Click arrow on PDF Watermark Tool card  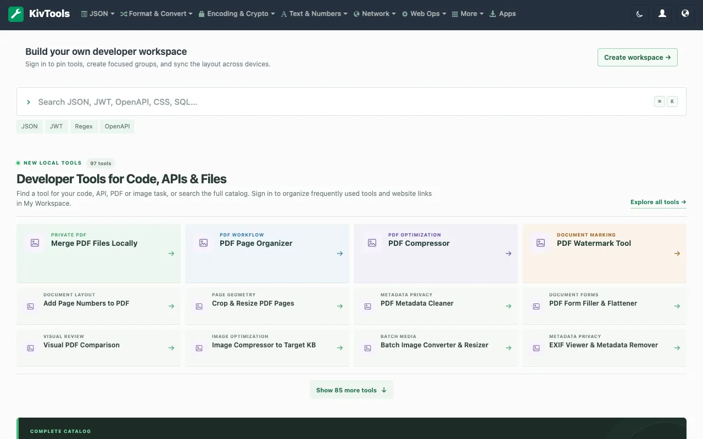click(677, 254)
